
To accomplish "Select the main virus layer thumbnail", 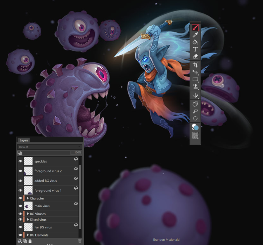I will click(28, 206).
